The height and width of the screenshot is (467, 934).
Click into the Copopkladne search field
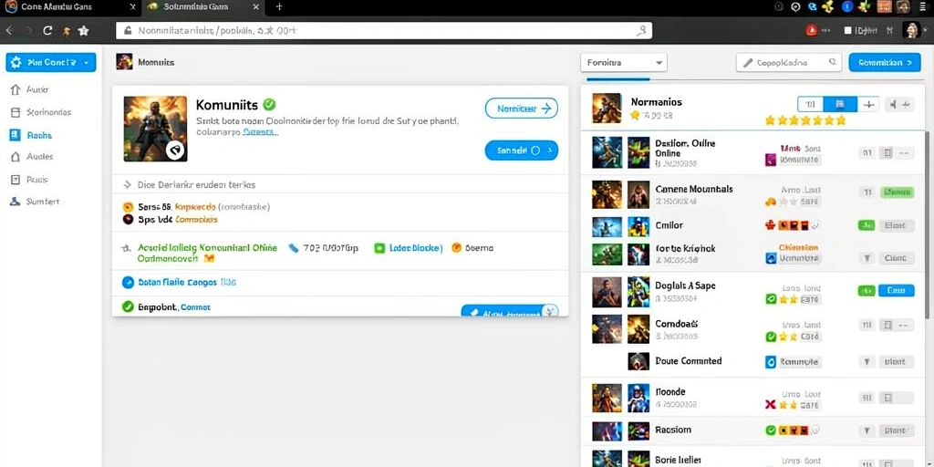789,62
